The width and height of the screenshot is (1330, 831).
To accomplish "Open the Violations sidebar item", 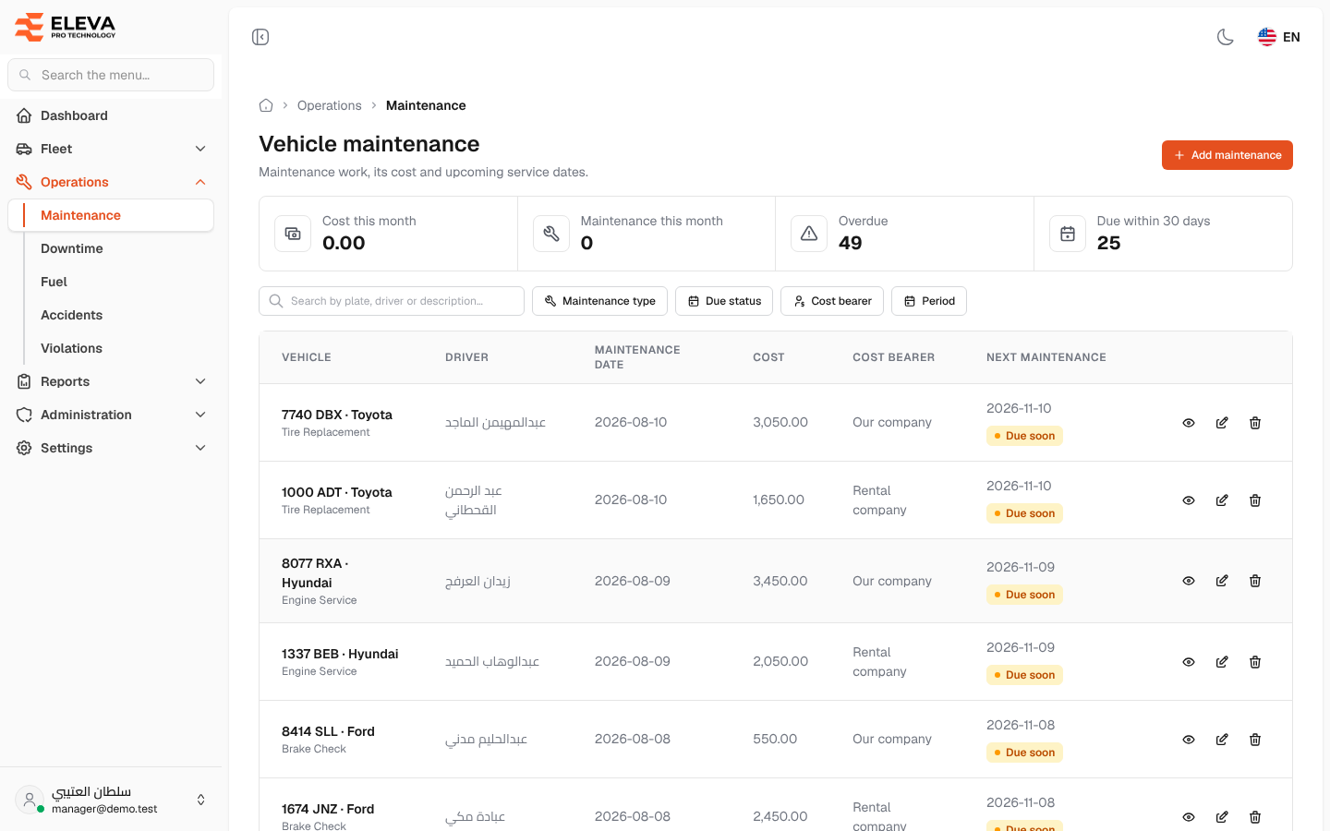I will tap(72, 348).
